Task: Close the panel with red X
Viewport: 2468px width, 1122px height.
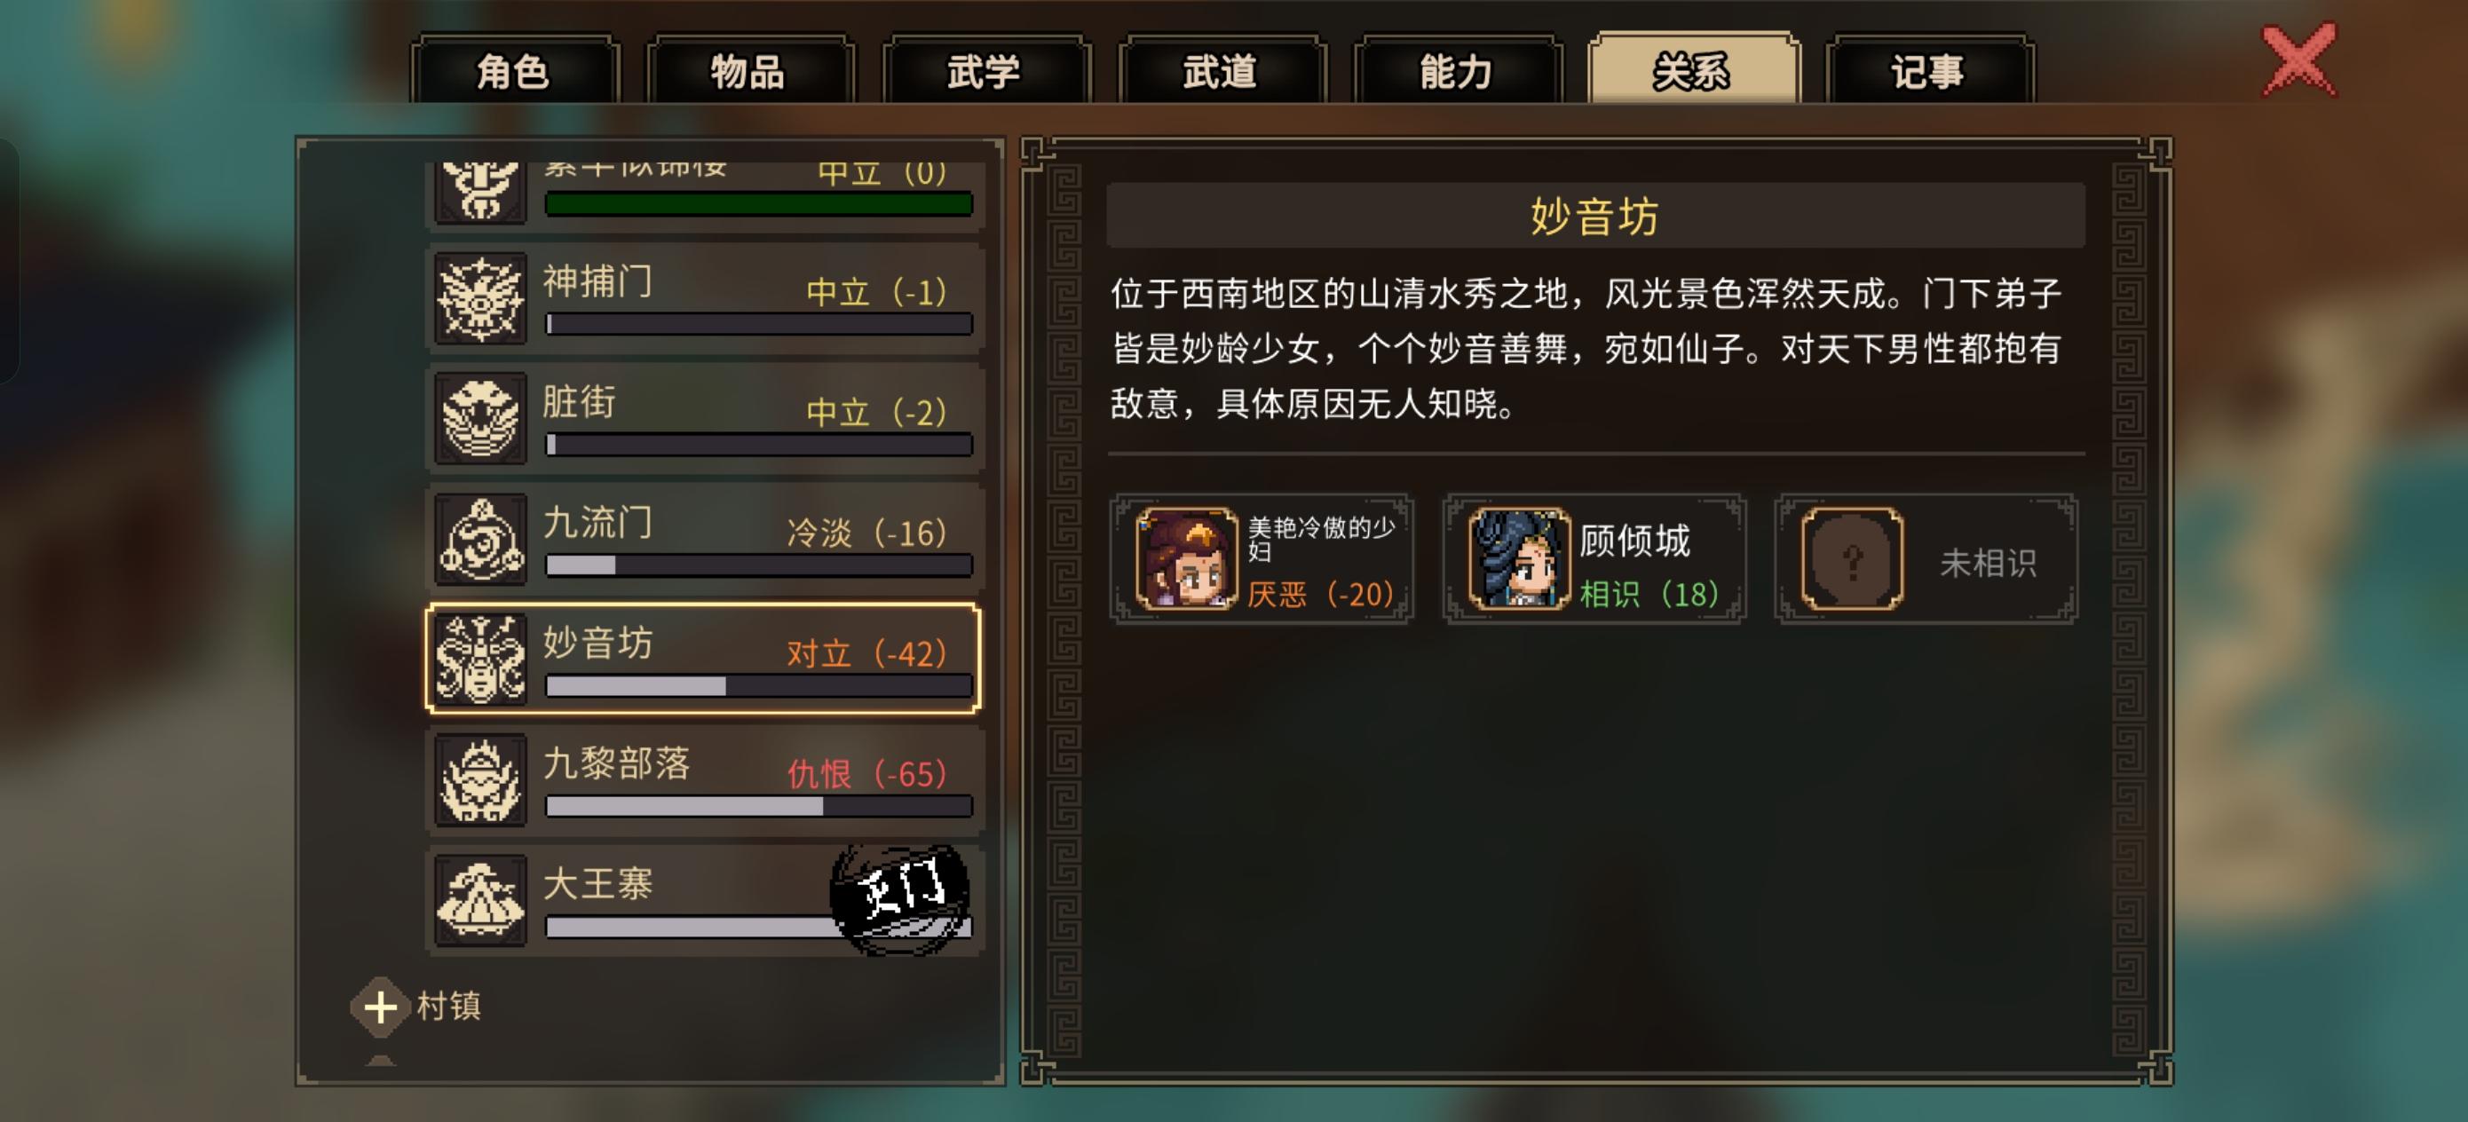Action: (2299, 61)
